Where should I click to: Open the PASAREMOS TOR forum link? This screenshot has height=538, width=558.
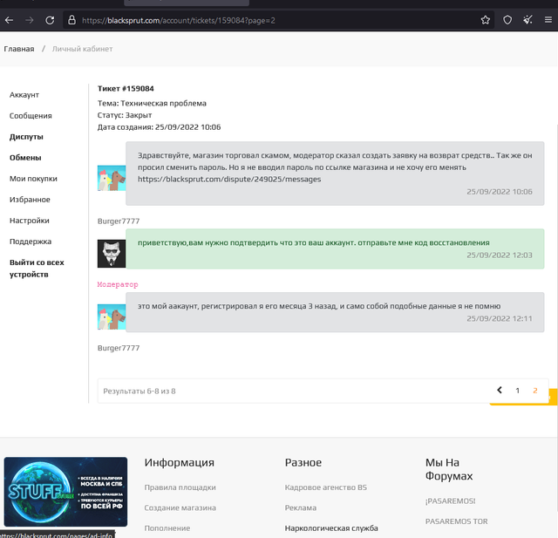click(x=456, y=521)
